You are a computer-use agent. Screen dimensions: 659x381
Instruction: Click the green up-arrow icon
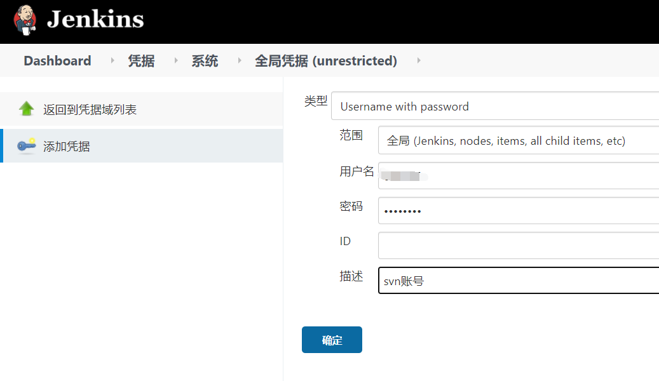click(x=27, y=109)
